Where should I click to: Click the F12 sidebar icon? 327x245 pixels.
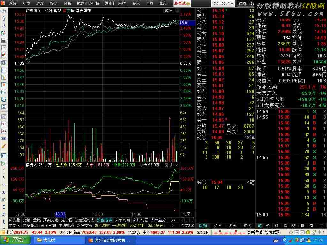4,92
